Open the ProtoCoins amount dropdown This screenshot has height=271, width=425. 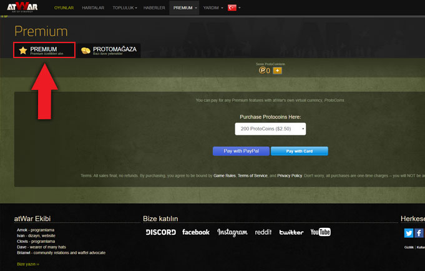click(270, 129)
